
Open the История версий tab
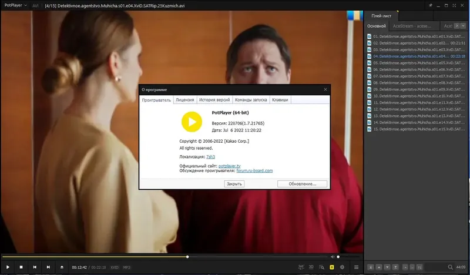pyautogui.click(x=214, y=100)
